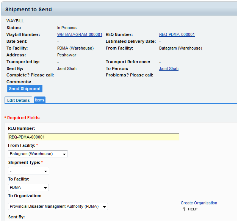
Task: Click the Create Organization link
Action: [x=199, y=203]
